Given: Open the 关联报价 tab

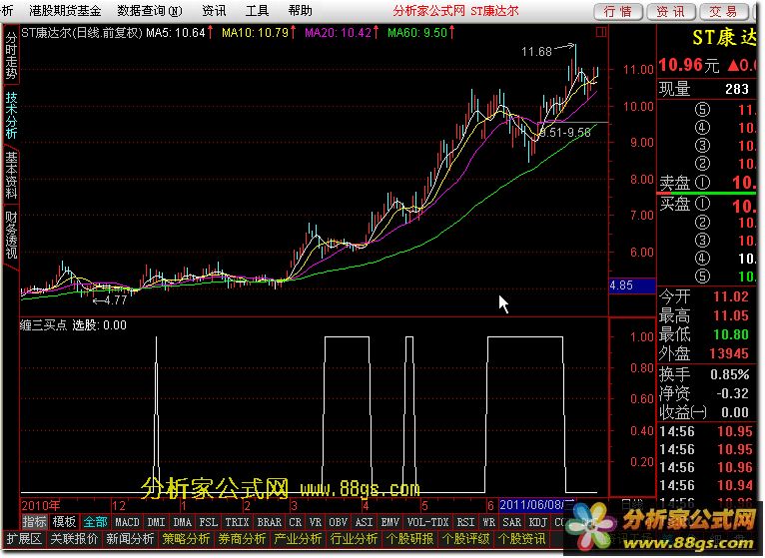Looking at the screenshot, I should (75, 538).
